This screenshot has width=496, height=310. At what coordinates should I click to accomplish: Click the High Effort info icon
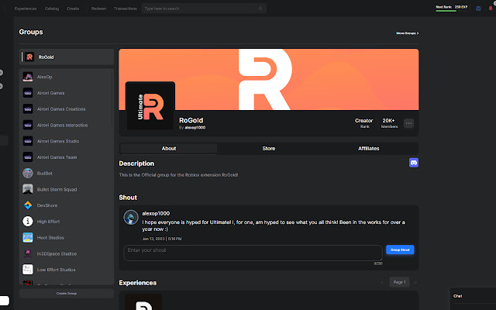(x=28, y=222)
